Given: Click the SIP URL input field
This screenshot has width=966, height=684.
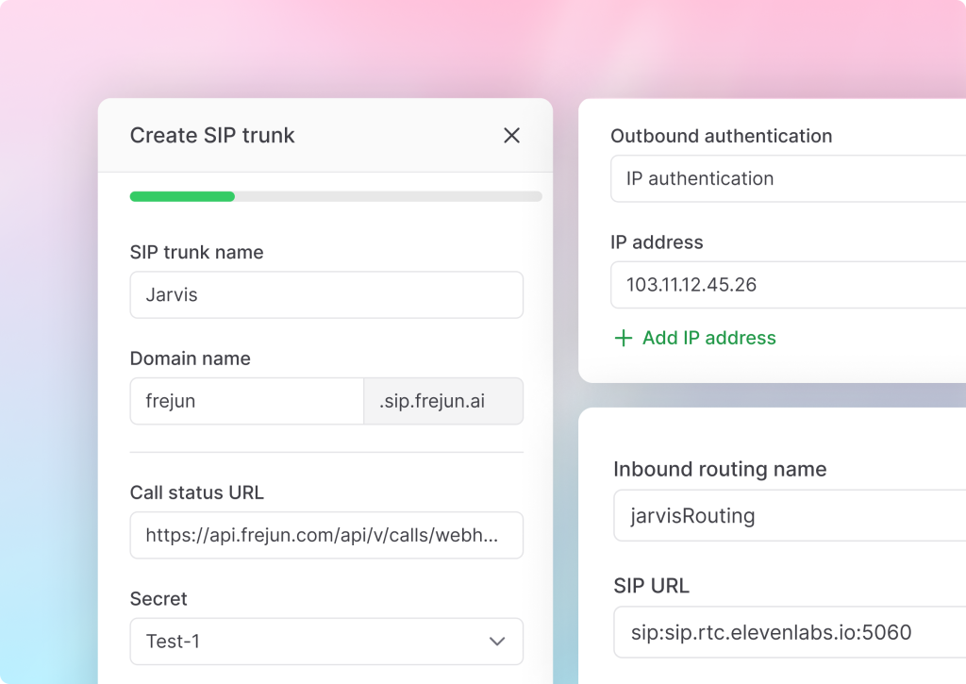Looking at the screenshot, I should click(789, 632).
